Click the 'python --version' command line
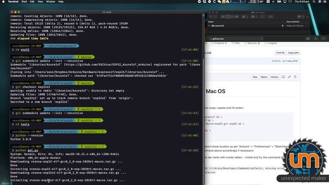 tap(29, 136)
